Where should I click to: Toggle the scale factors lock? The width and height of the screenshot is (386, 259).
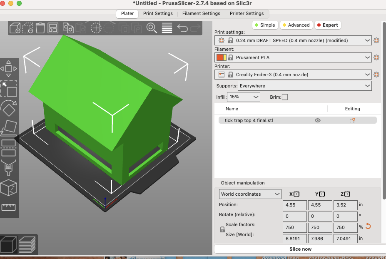pyautogui.click(x=222, y=229)
